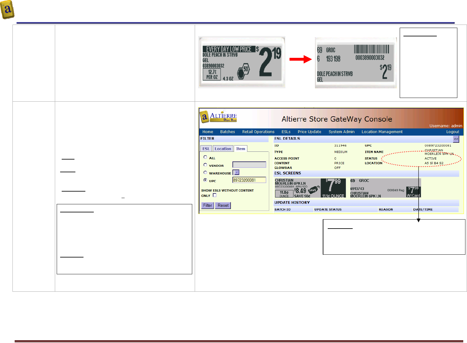Click the ESL screen preview showing SAVE 50¢
The image size is (467, 343).
click(310, 188)
